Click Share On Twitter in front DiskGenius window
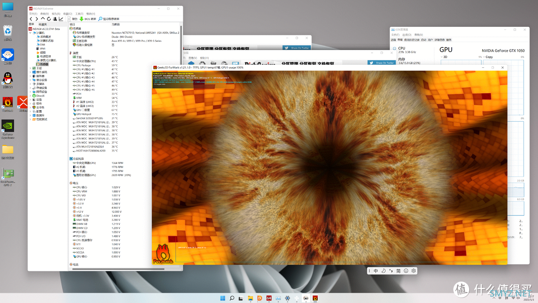This screenshot has height=303, width=538. point(382,63)
